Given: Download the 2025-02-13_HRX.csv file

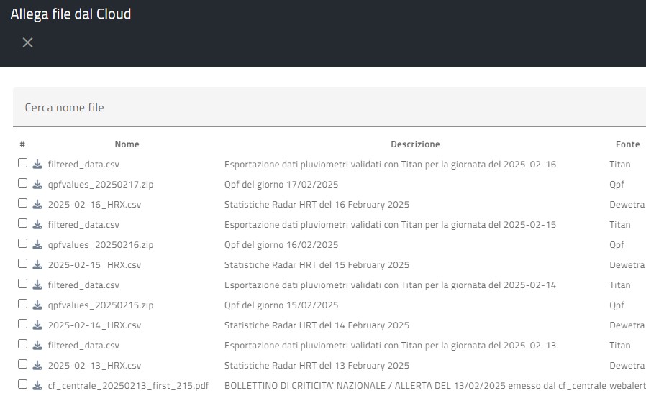Looking at the screenshot, I should click(x=37, y=366).
